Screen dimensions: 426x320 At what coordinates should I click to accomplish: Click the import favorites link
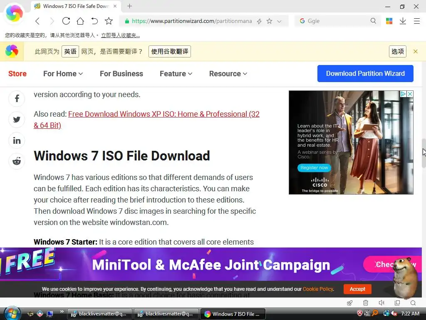click(120, 35)
